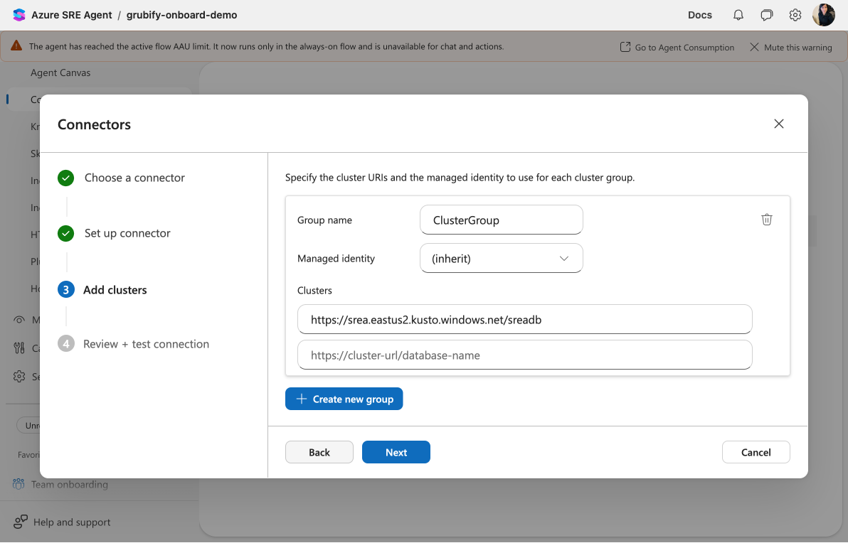Open the Docs link
The image size is (848, 543).
pyautogui.click(x=700, y=15)
